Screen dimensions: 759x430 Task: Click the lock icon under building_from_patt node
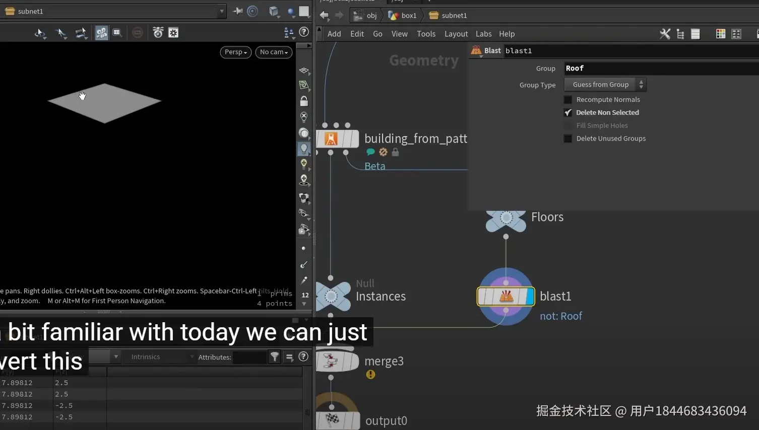point(395,152)
